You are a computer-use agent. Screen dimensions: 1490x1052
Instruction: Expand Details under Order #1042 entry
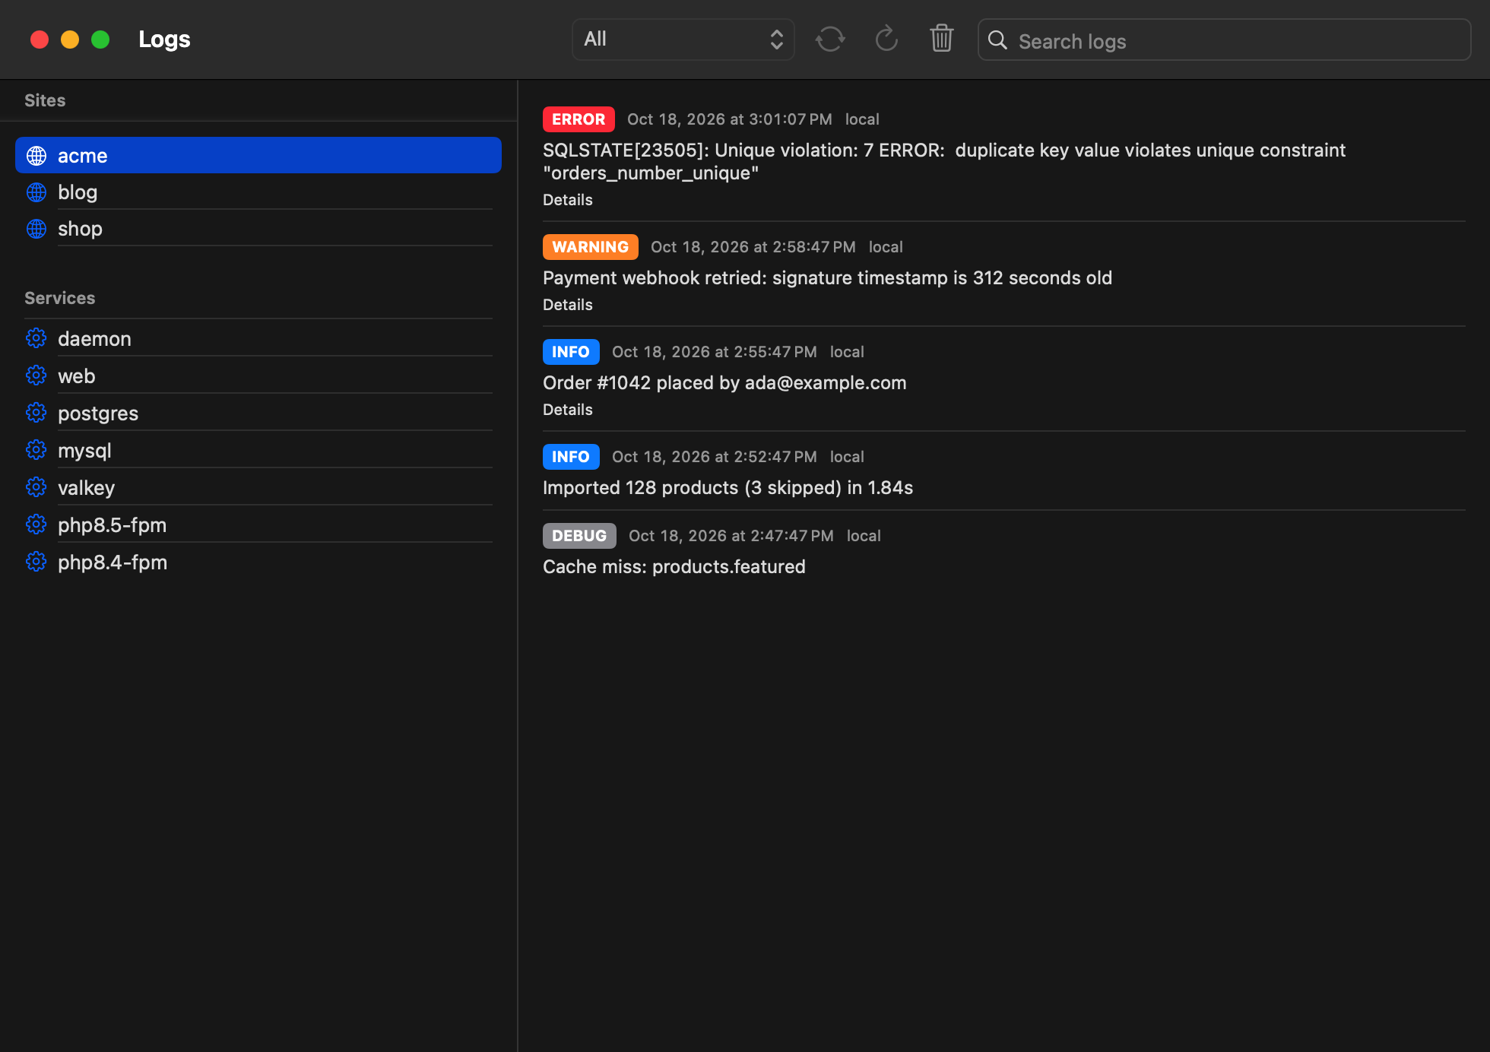coord(567,410)
